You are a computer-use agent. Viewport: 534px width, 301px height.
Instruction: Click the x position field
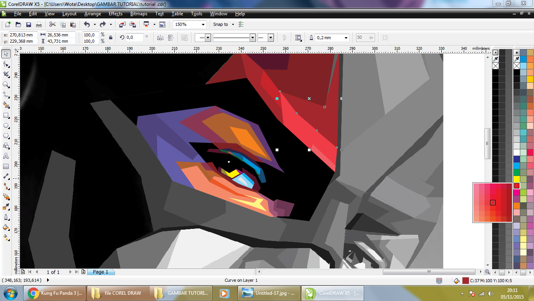coord(23,34)
